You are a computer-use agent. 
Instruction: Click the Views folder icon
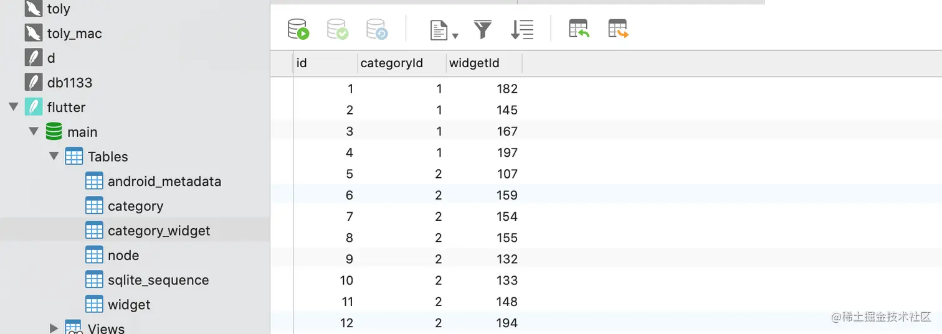[x=74, y=328]
